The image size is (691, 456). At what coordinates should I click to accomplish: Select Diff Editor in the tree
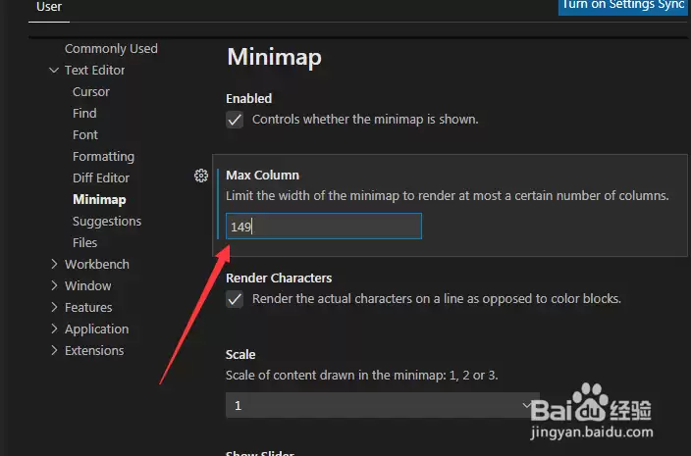click(x=101, y=177)
